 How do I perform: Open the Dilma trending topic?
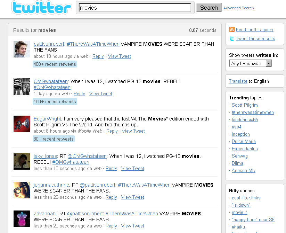(x=237, y=163)
